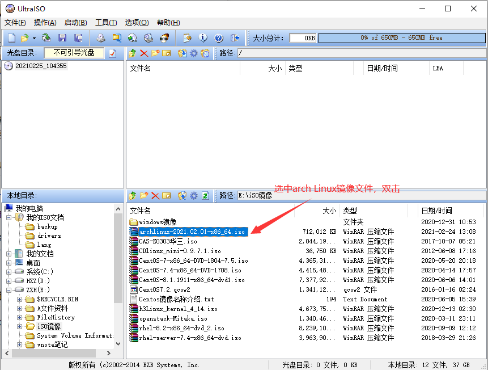Expand the HZZ(D:) drive node

(x=9, y=281)
